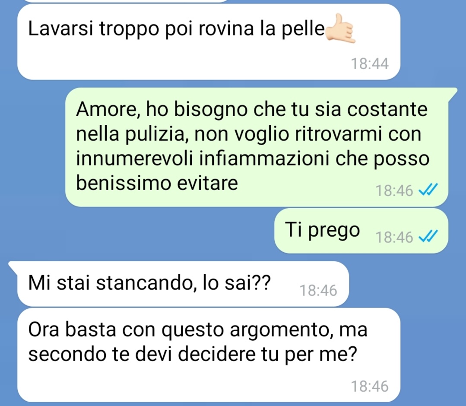Tap tail corner of 'Mi stai stancando' bubble

(x=13, y=266)
